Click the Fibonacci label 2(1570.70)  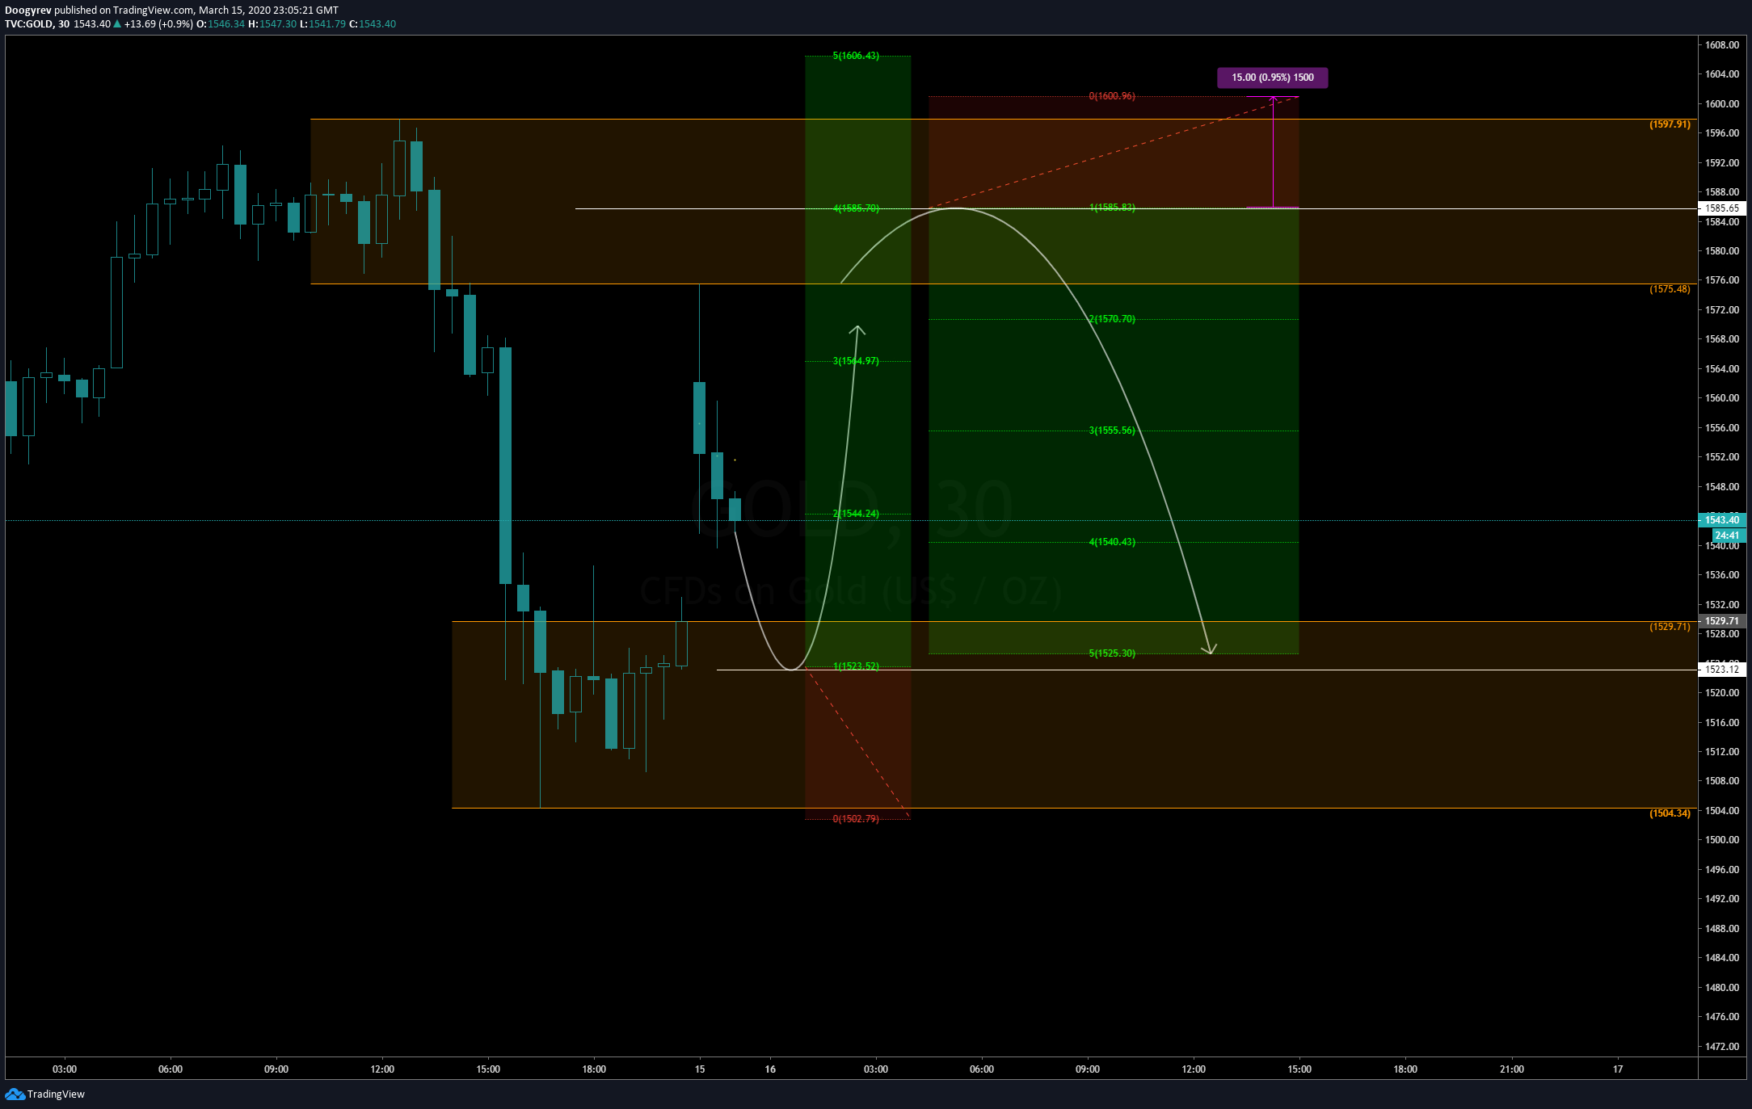[x=1112, y=319]
